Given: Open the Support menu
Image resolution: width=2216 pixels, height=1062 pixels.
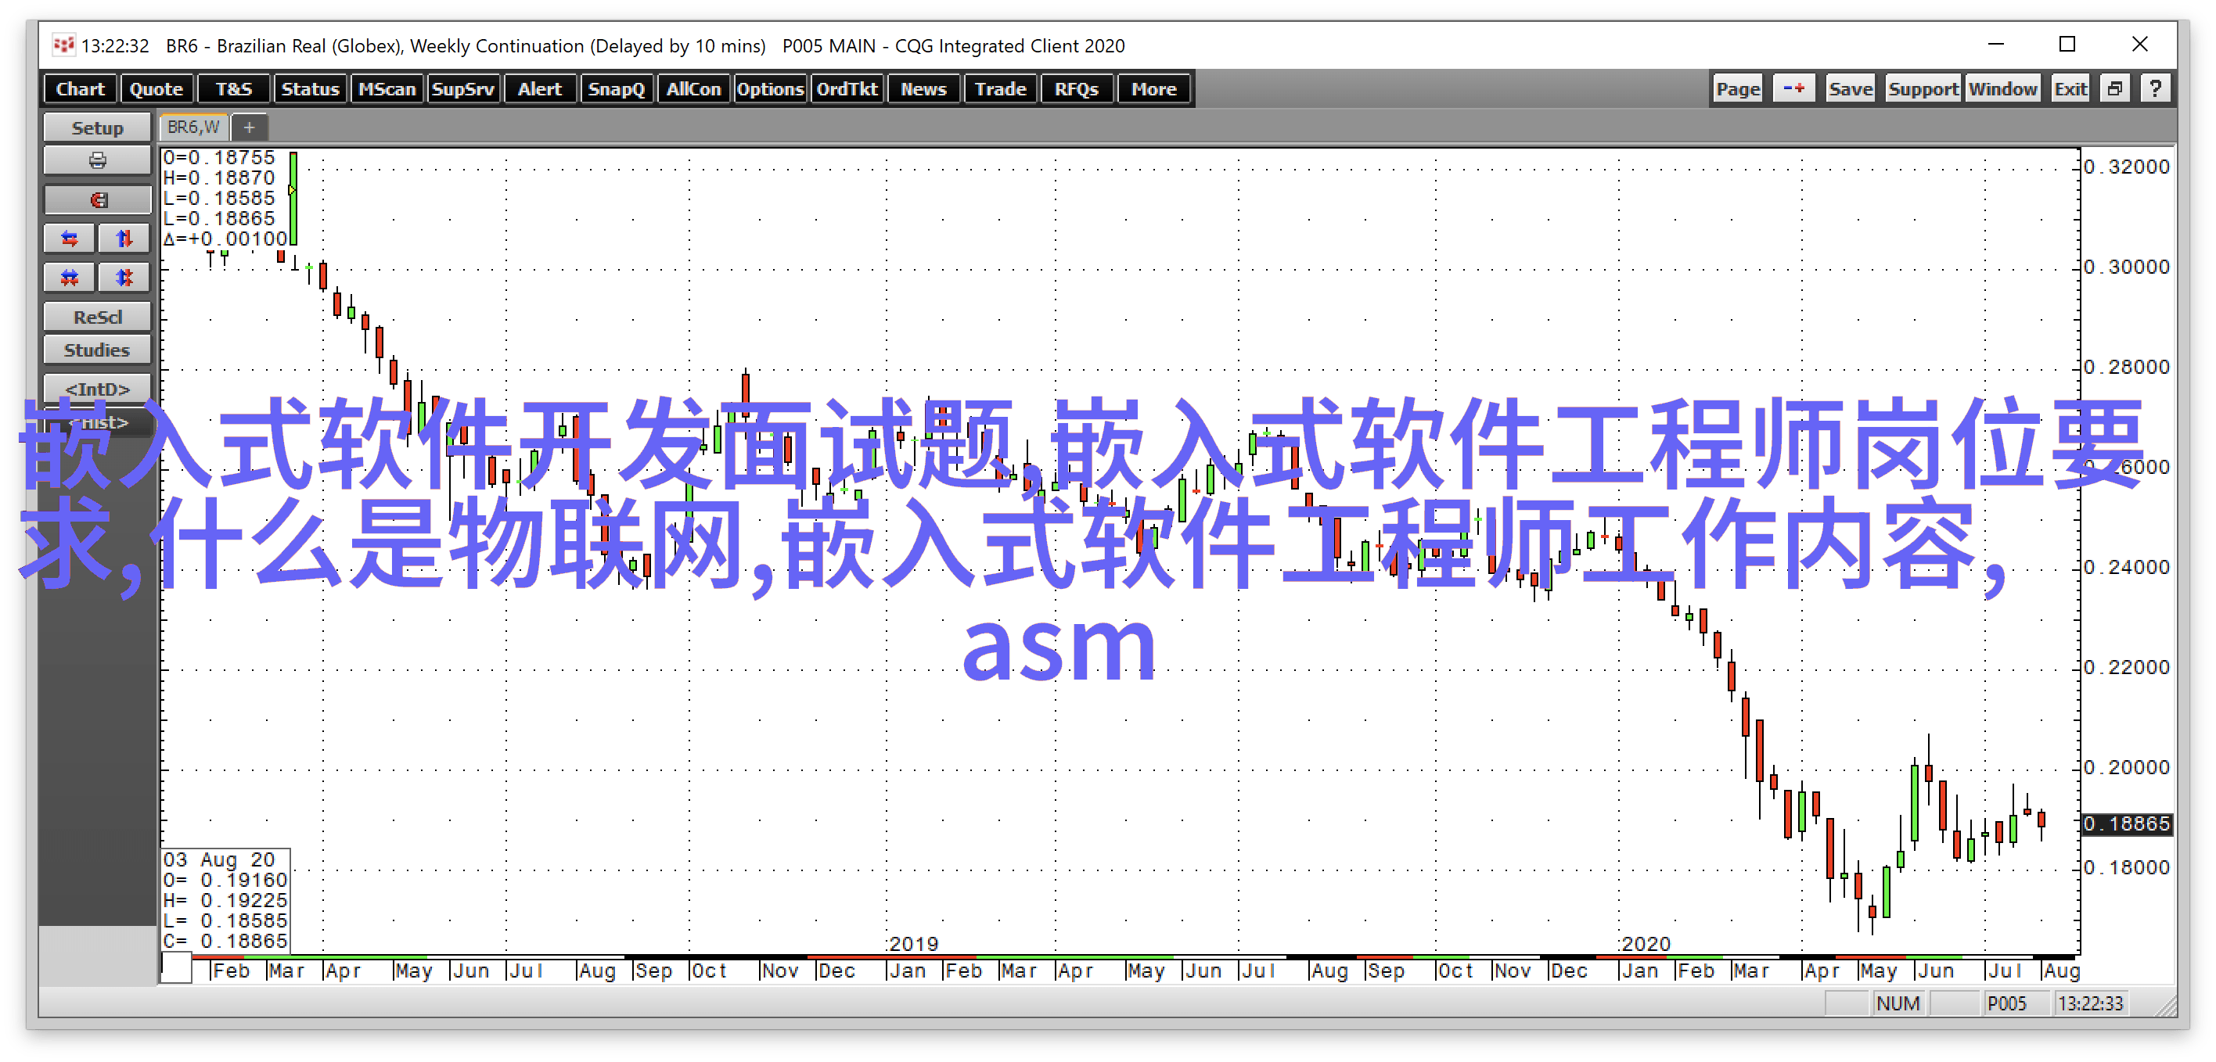Looking at the screenshot, I should click(1923, 88).
